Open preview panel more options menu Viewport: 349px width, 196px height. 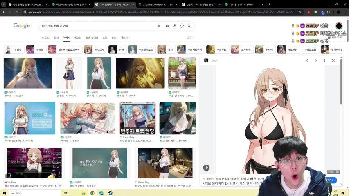(x=324, y=60)
